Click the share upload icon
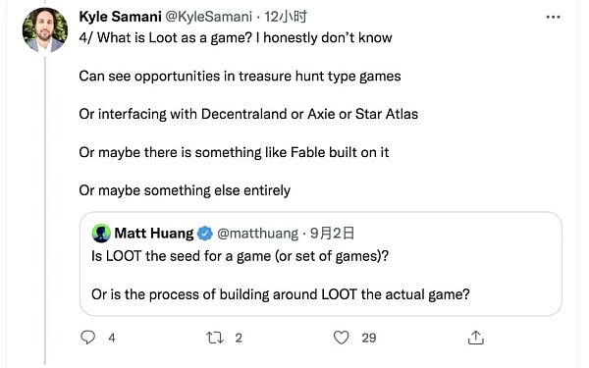 pos(475,338)
